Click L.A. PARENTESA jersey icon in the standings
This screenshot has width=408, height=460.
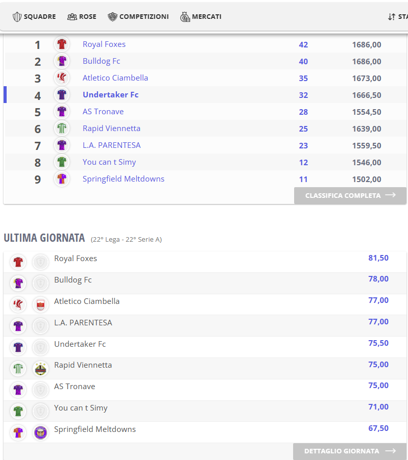tap(62, 145)
